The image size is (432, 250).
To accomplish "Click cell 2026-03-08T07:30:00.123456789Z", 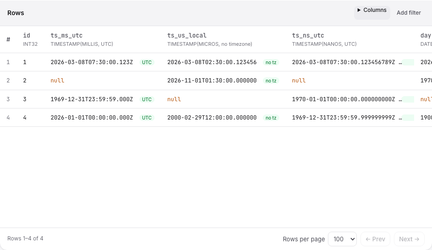I will 343,62.
